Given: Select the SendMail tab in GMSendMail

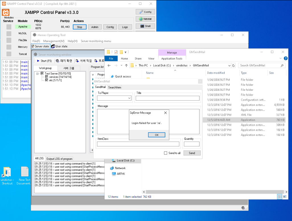Looking at the screenshot, I should coord(100,87).
